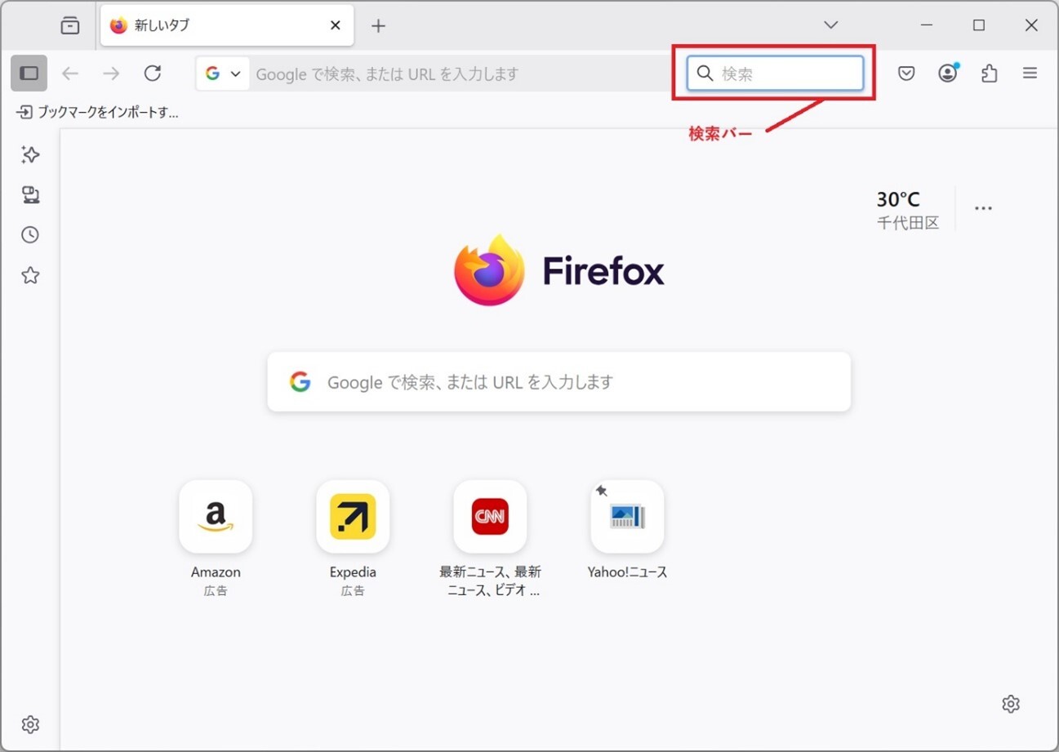Open the list all tabs chevron
Viewport: 1059px width, 752px height.
tap(831, 25)
